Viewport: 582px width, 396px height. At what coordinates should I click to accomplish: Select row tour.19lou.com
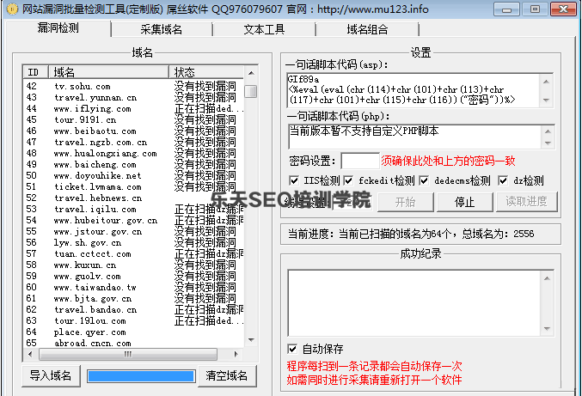click(133, 320)
